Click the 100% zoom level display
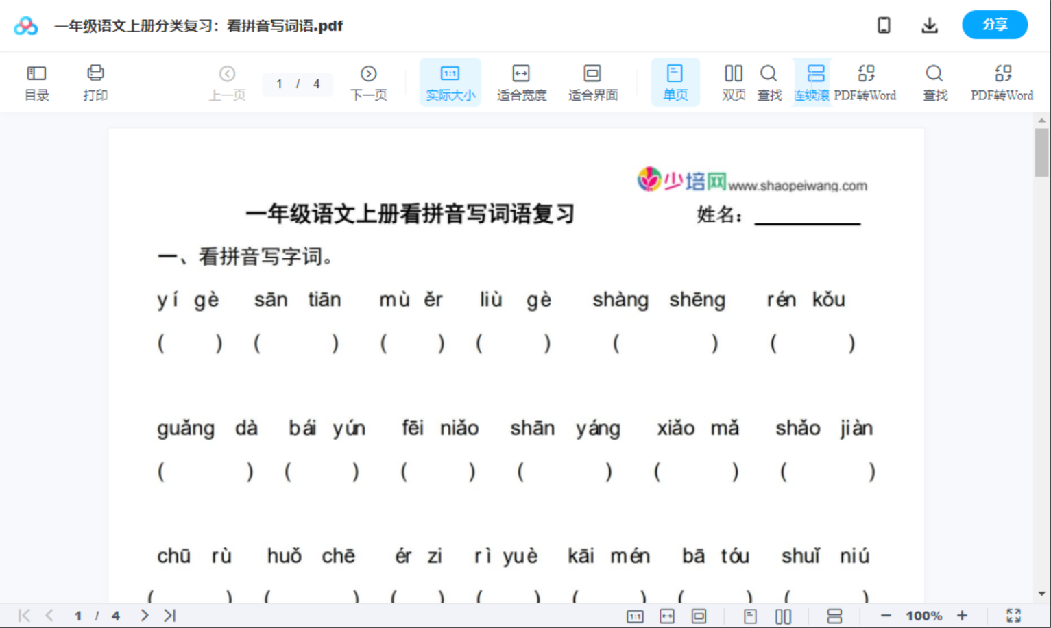This screenshot has width=1051, height=628. click(x=923, y=615)
